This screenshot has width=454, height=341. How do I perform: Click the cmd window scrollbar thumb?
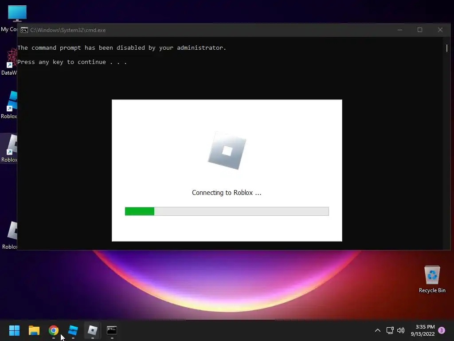coord(447,48)
